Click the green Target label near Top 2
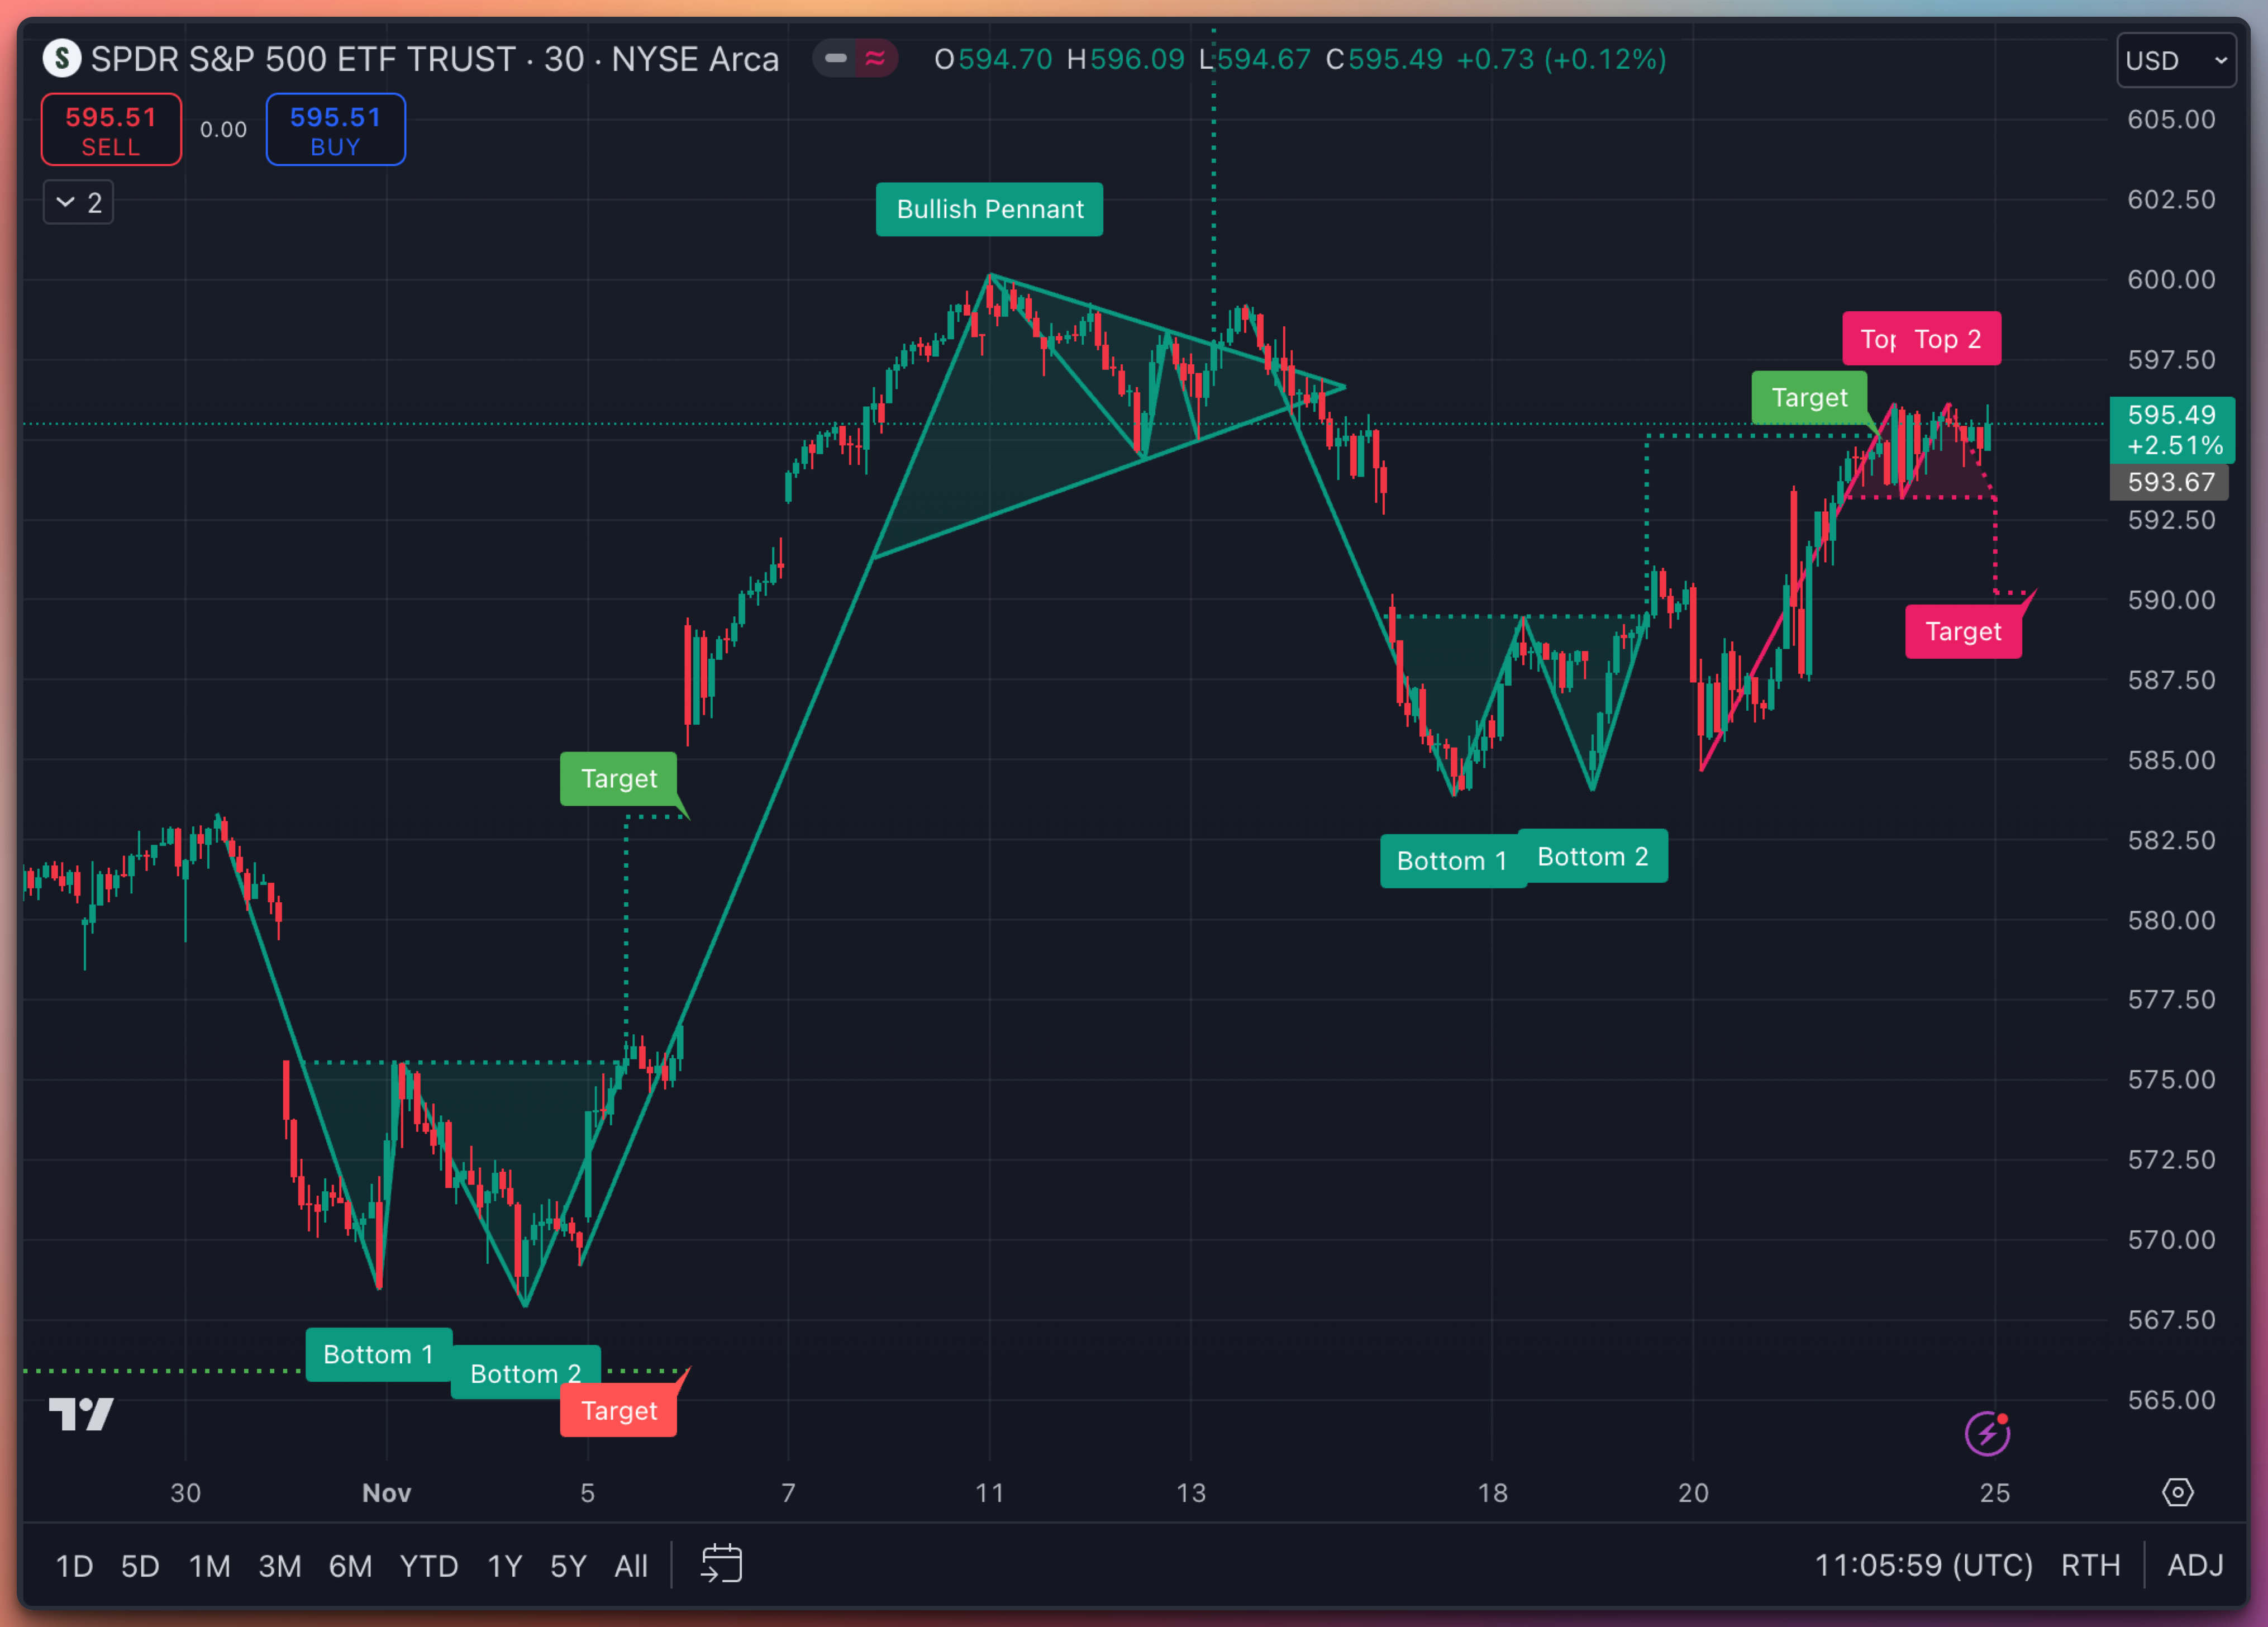Screen dimensions: 2268x1627 pyautogui.click(x=1809, y=397)
